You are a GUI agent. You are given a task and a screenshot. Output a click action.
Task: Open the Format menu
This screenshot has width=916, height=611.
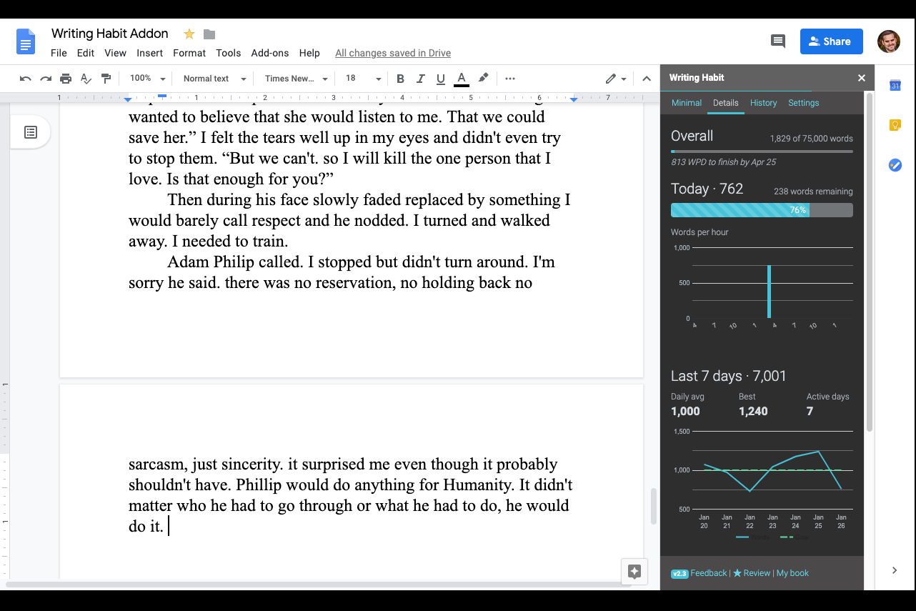(x=189, y=53)
